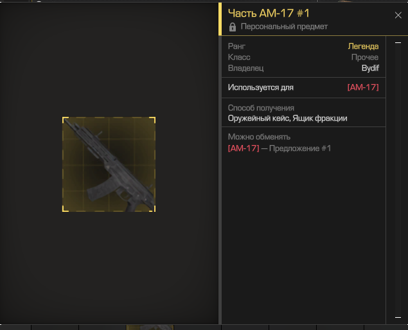Close the item details panel

click(398, 15)
